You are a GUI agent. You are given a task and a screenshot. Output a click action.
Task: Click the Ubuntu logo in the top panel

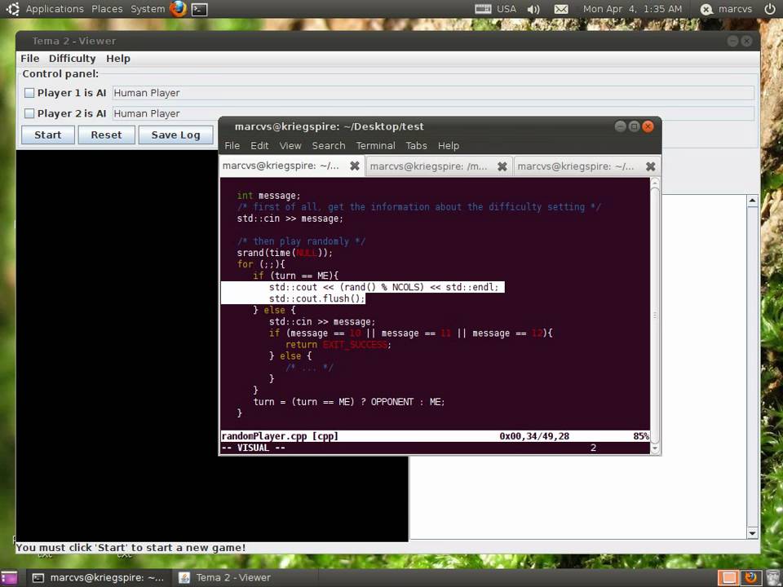tap(12, 9)
